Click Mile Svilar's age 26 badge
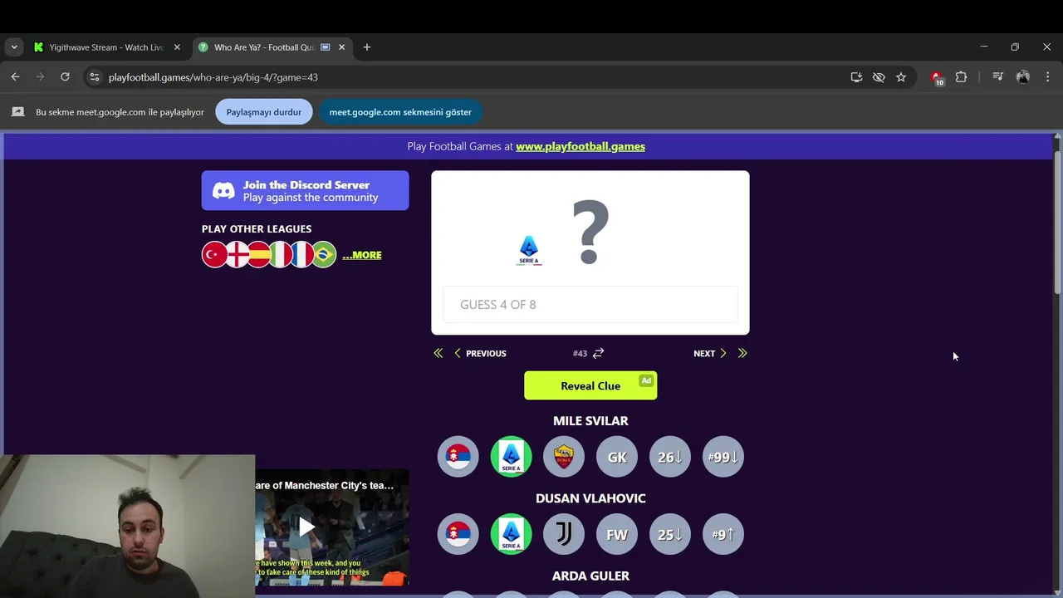This screenshot has height=598, width=1063. [x=670, y=457]
